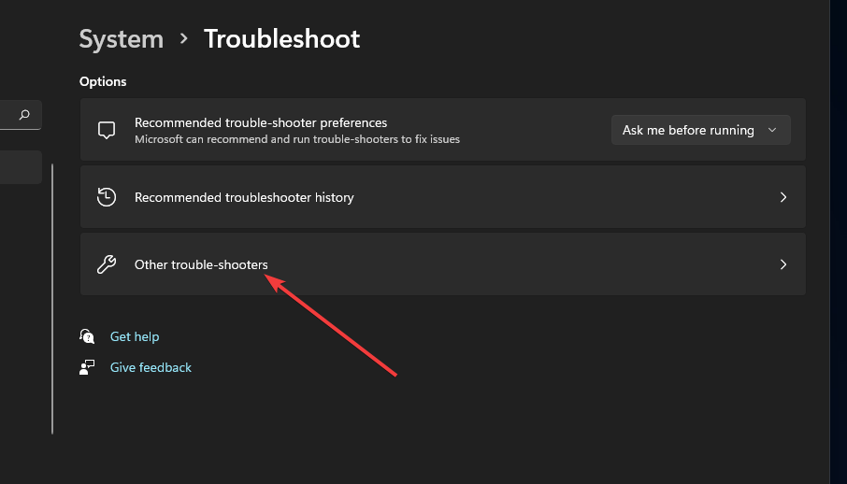Click the Troubleshoot page heading

[281, 38]
